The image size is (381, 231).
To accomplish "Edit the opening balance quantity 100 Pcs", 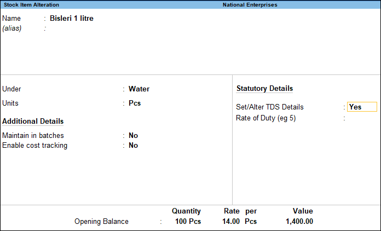I will (188, 222).
